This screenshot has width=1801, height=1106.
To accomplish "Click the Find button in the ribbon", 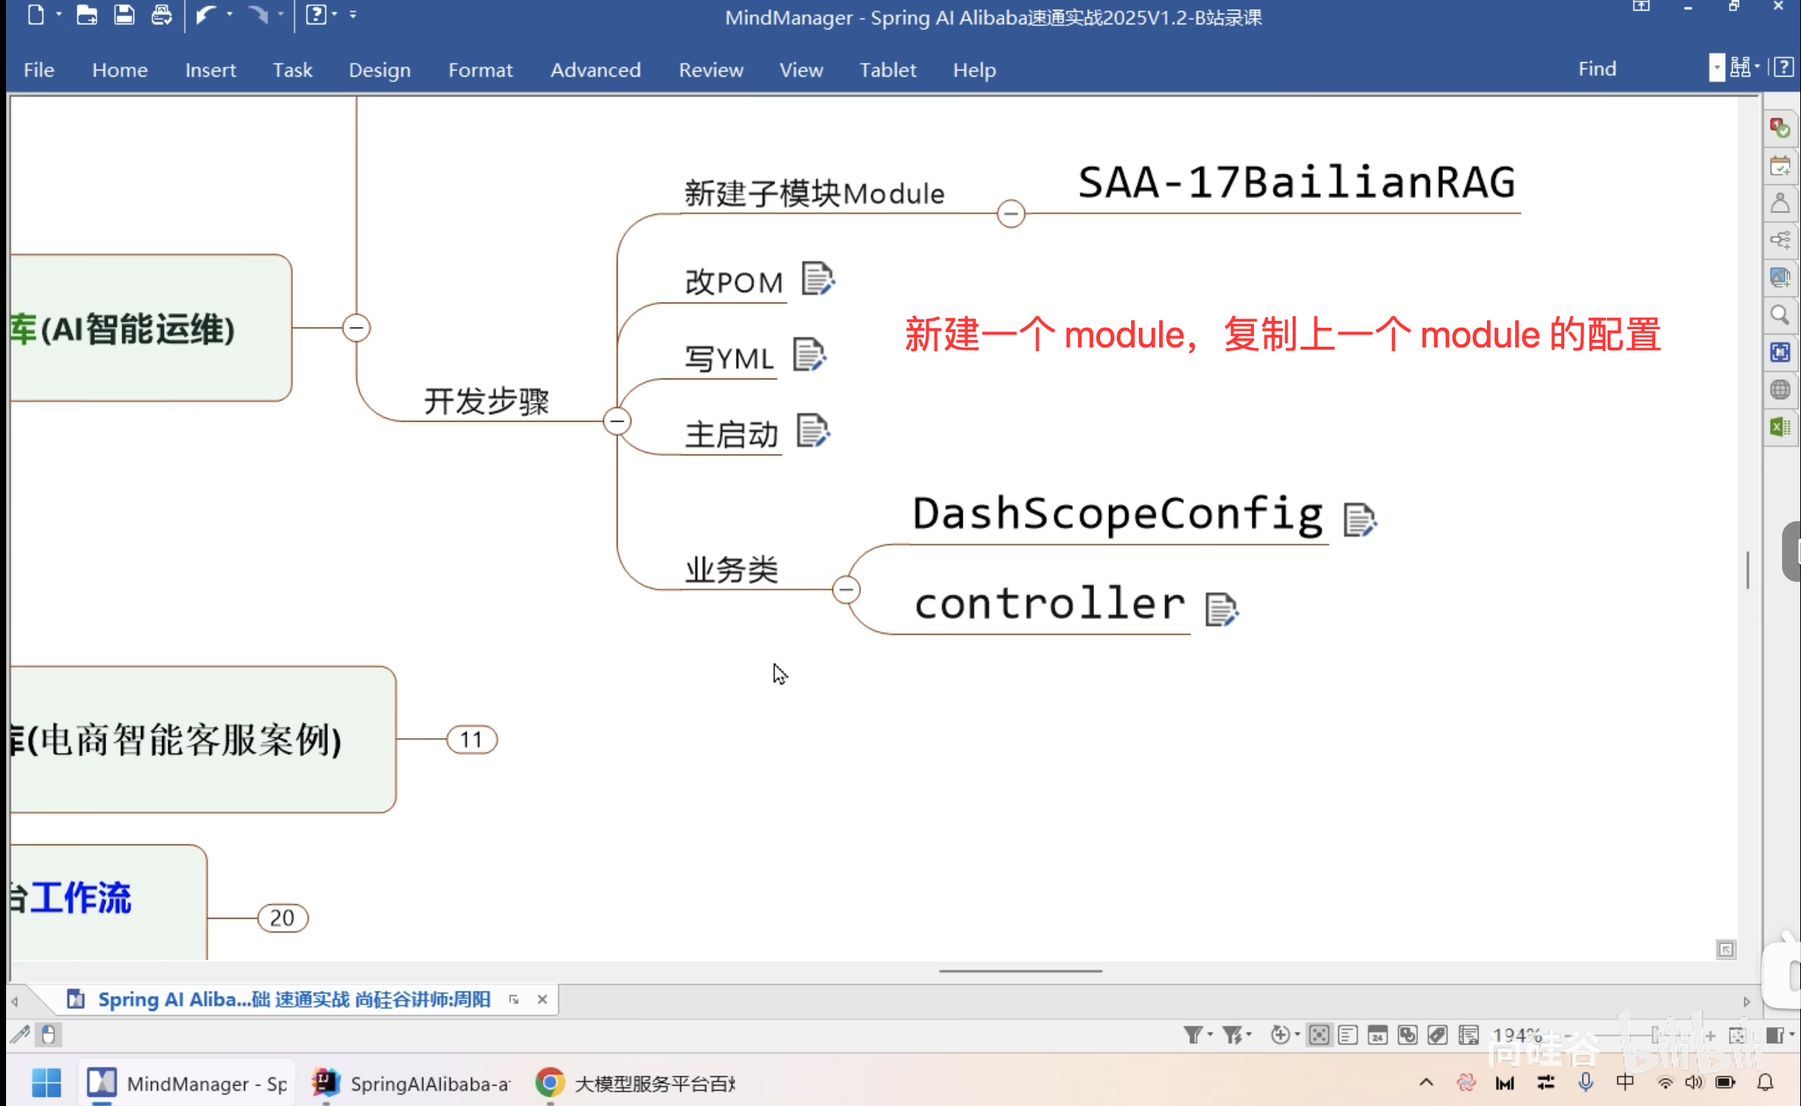I will pos(1596,69).
